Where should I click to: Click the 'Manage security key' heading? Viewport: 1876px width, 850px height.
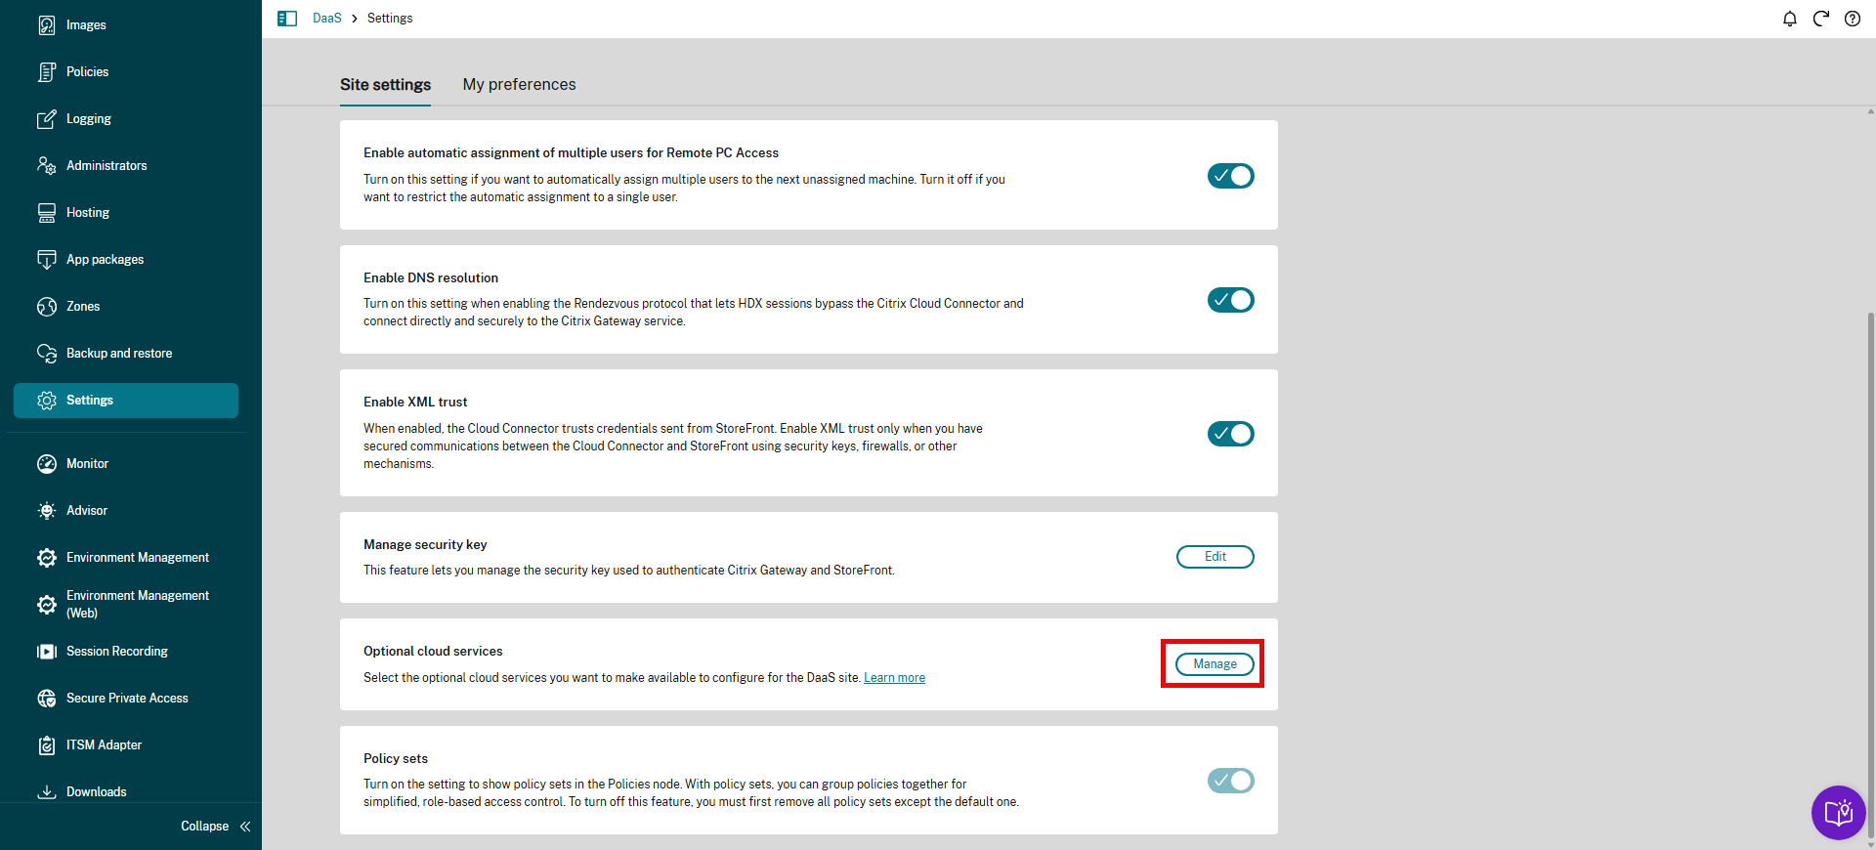(x=425, y=545)
